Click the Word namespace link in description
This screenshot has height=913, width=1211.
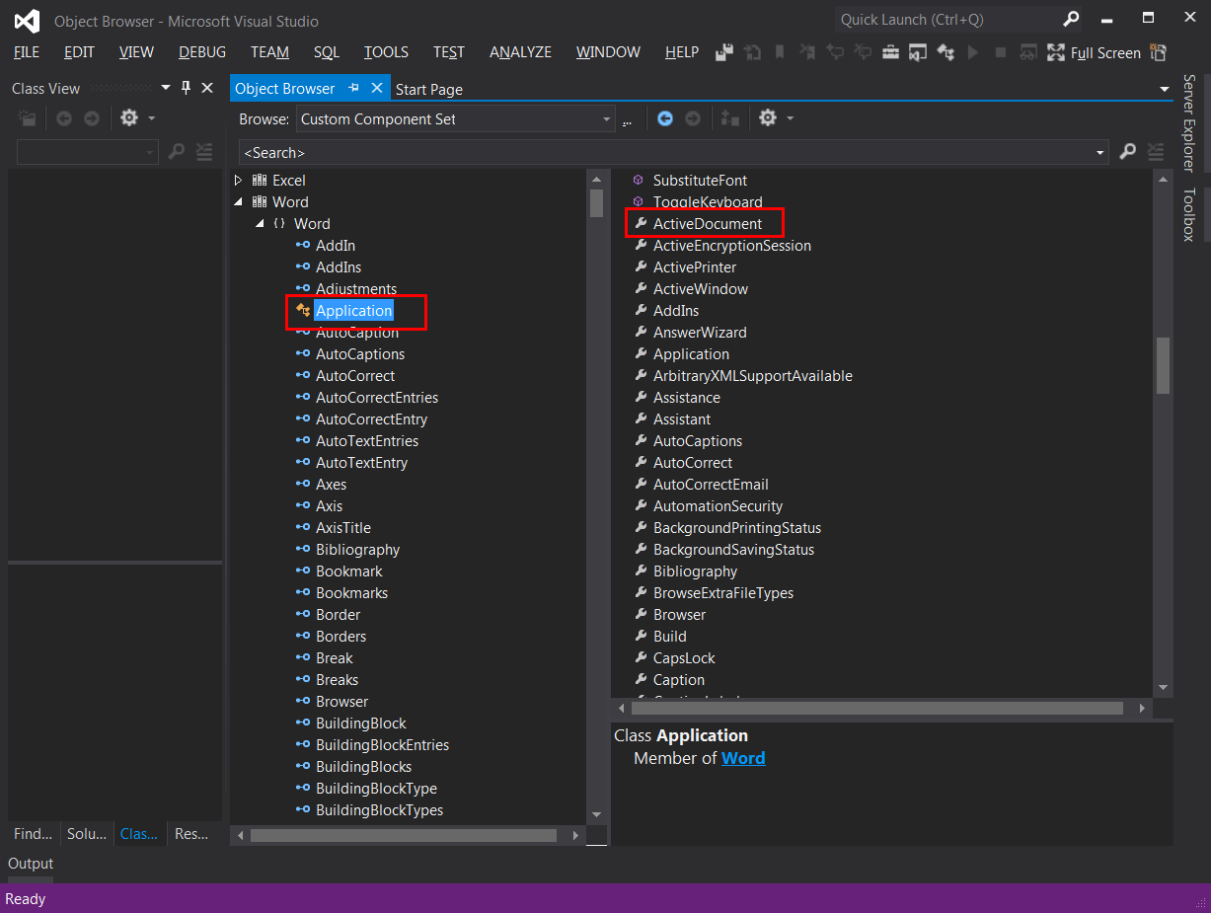click(x=743, y=758)
